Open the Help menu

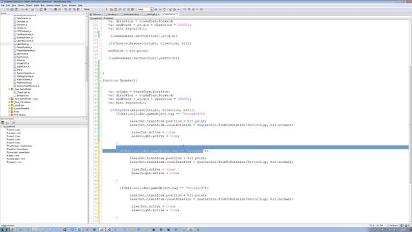(80, 5)
